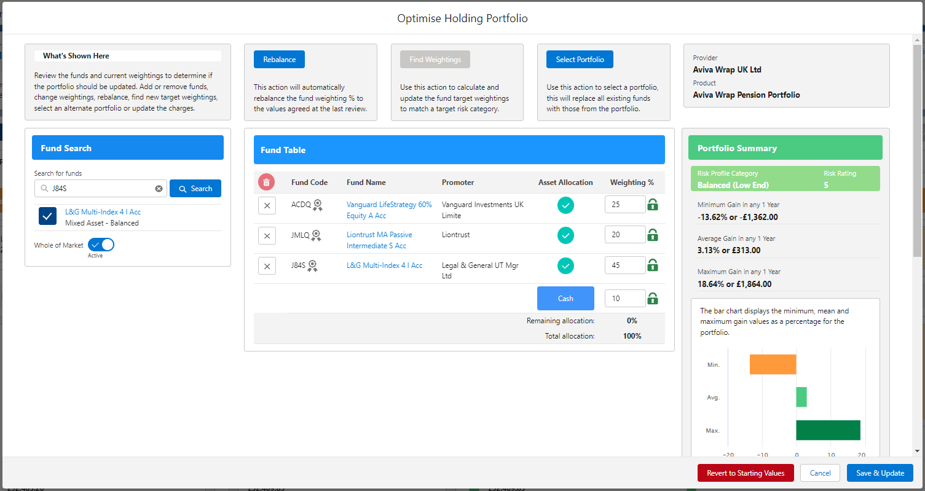Click the magnifier icon in the search field
The image size is (925, 491).
click(x=44, y=189)
